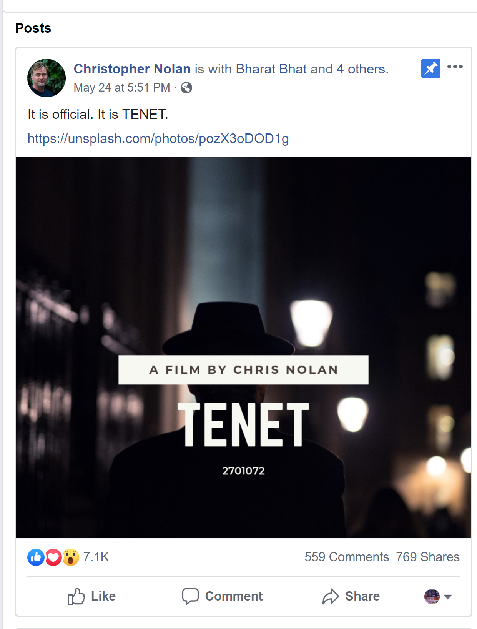This screenshot has height=629, width=477.
Task: Click the Wow reaction emoji
Action: [71, 557]
